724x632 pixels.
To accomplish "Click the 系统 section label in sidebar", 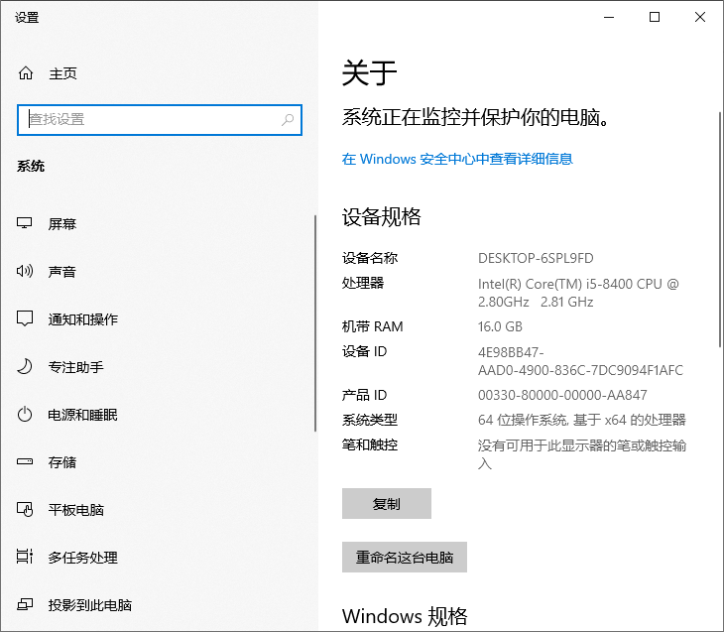I will 31,166.
